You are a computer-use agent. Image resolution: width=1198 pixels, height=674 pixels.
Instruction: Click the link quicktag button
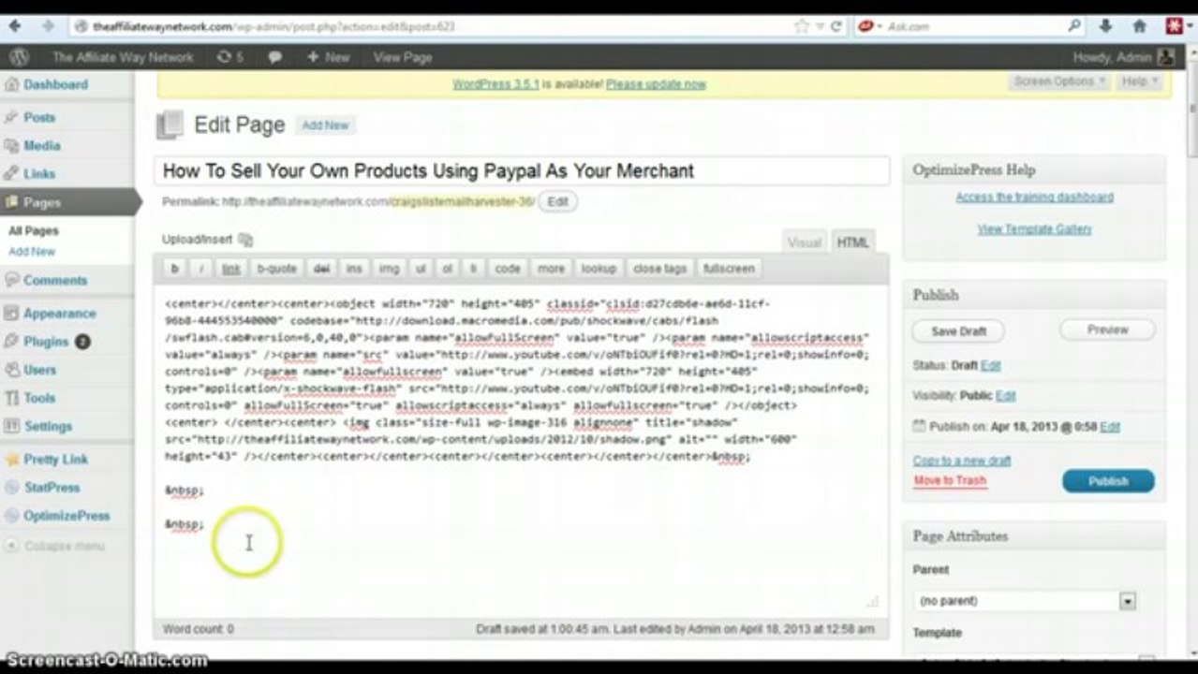231,269
